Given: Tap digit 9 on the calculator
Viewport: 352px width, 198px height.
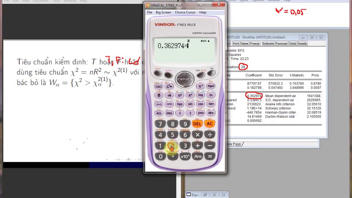Looking at the screenshot, I should point(185,124).
